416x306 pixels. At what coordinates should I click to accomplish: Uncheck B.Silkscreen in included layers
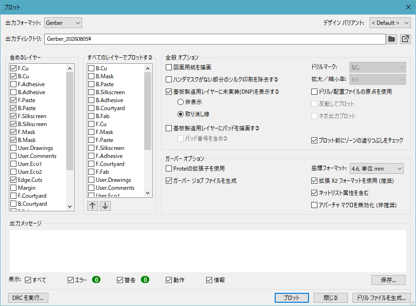13,124
